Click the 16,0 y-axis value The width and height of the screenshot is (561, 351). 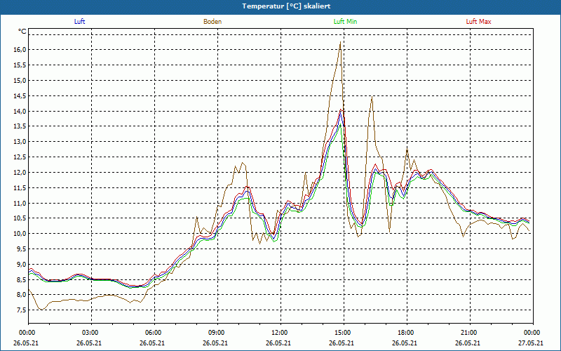(20, 50)
